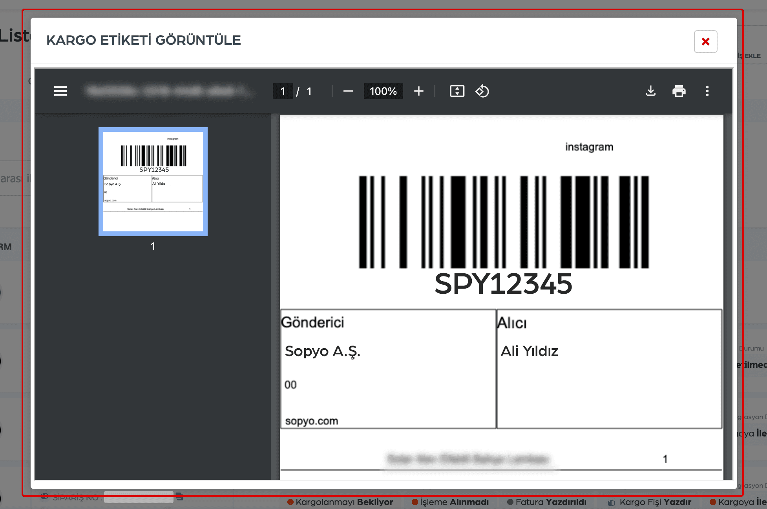Copy the sipariş no with the copy icon
This screenshot has width=767, height=509.
click(x=179, y=496)
